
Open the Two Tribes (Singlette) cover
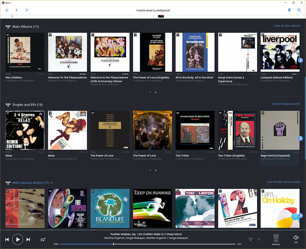coord(238,130)
